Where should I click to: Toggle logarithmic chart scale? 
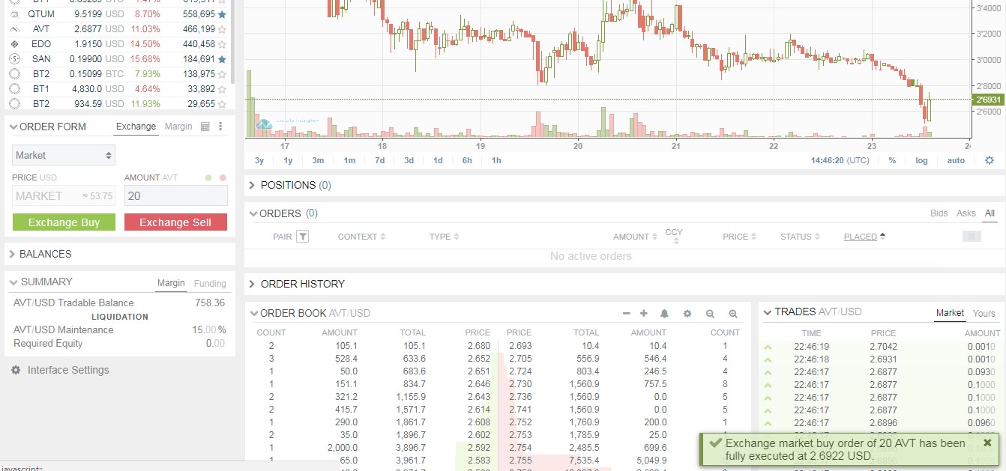921,159
